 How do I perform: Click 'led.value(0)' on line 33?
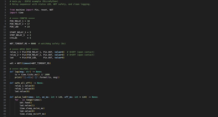(x=22, y=91)
